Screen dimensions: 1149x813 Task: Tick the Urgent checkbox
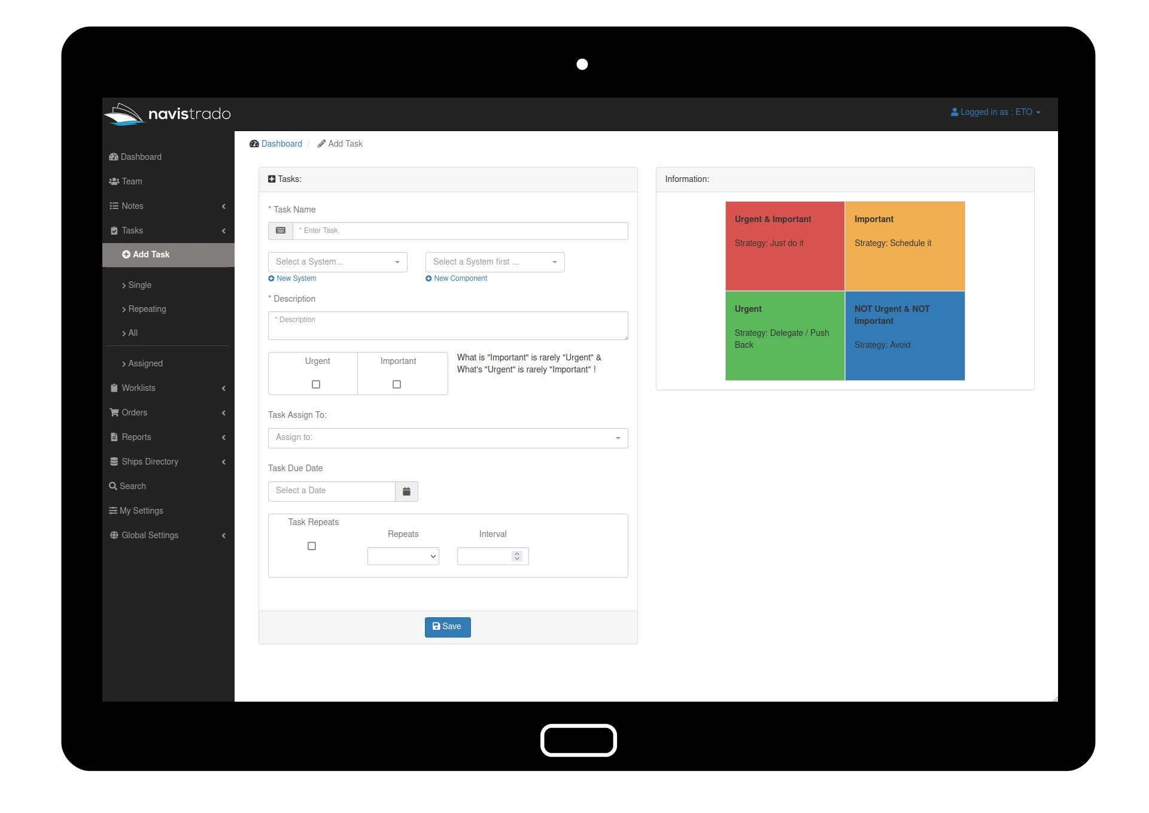point(316,384)
